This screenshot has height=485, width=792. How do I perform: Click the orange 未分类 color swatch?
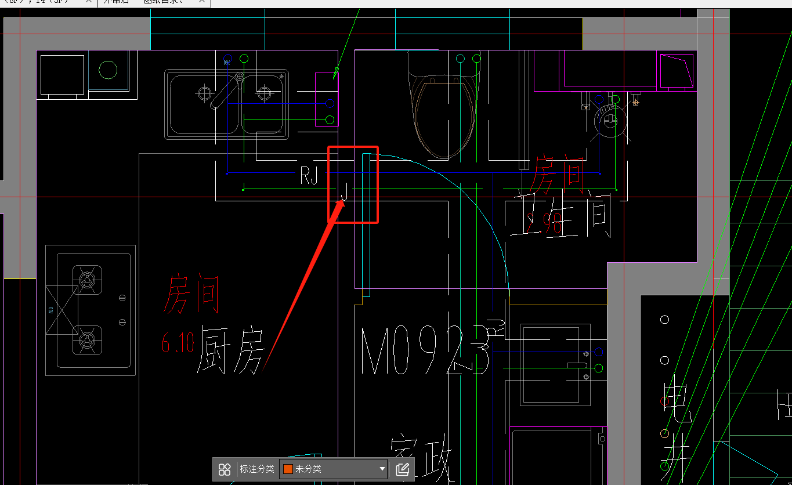288,469
